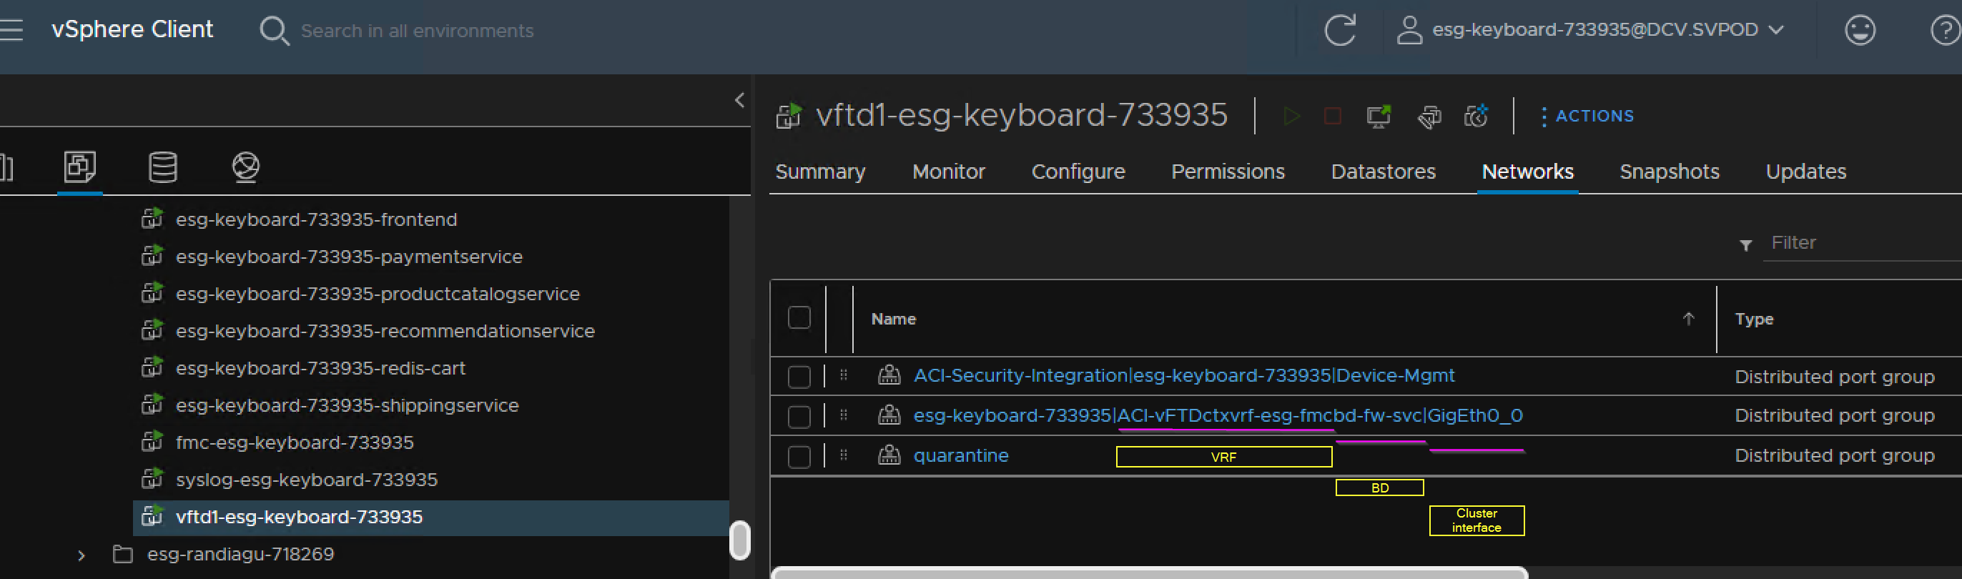The width and height of the screenshot is (1962, 579).
Task: Click the quarantine port group icon
Action: pyautogui.click(x=889, y=455)
